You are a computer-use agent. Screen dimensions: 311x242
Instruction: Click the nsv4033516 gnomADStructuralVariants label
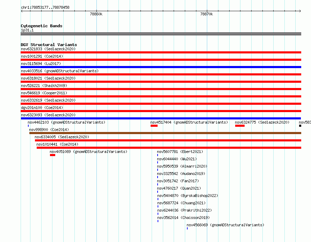click(60, 71)
